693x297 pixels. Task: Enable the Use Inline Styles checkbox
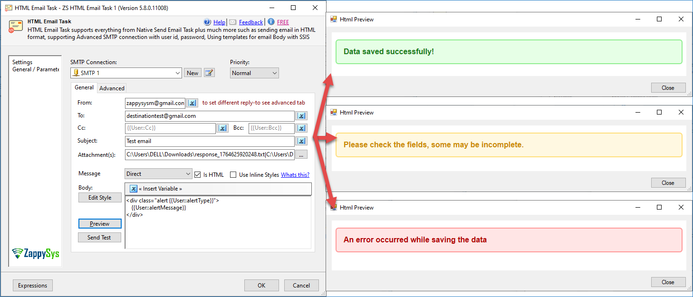coord(233,174)
